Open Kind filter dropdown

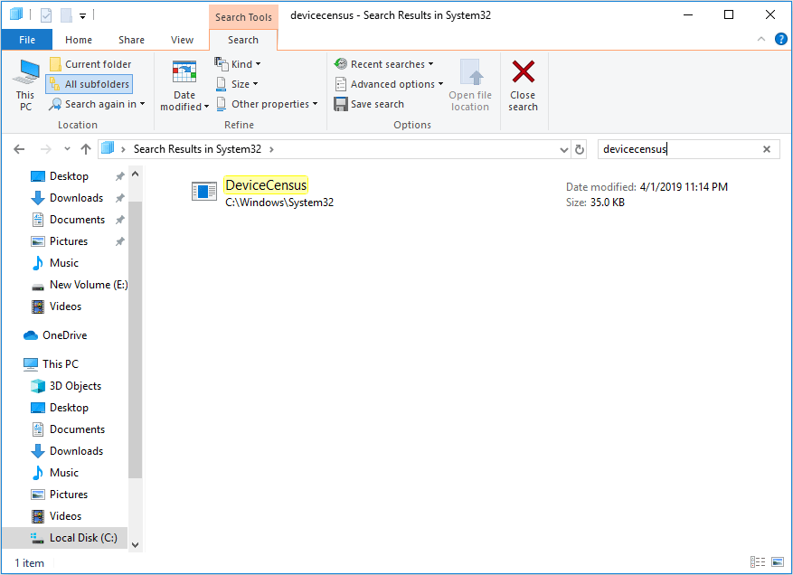238,64
